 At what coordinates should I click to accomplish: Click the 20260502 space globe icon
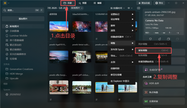click(7, 94)
